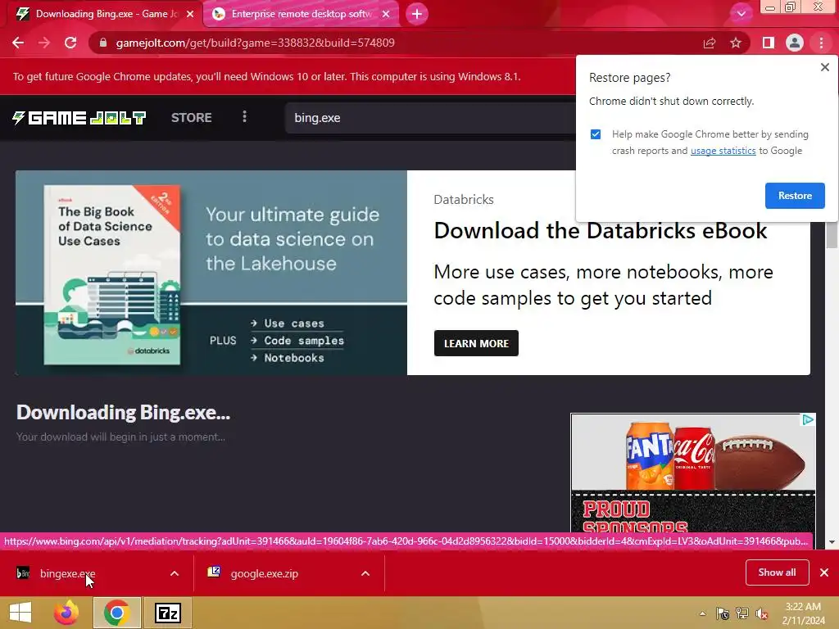Close the Restore pages popup
Viewport: 839px width, 629px height.
point(824,67)
